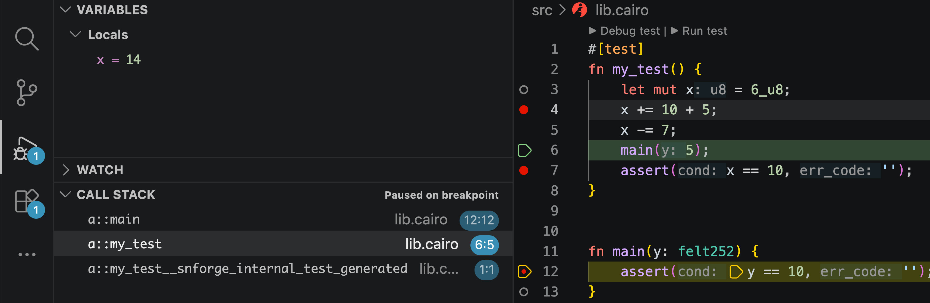The height and width of the screenshot is (303, 930).
Task: Toggle the breakpoint on line 12
Action: point(524,272)
